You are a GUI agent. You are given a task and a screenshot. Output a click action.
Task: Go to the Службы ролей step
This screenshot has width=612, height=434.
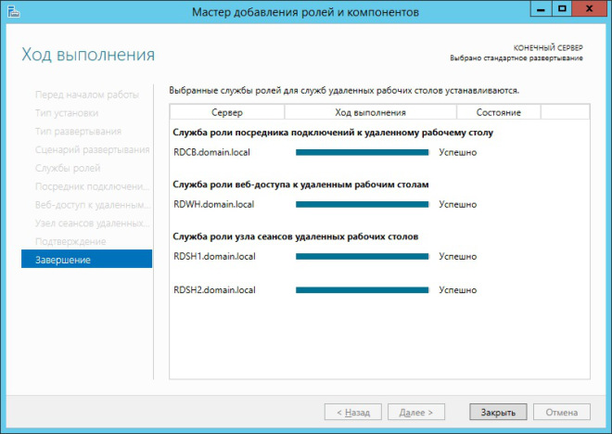68,168
